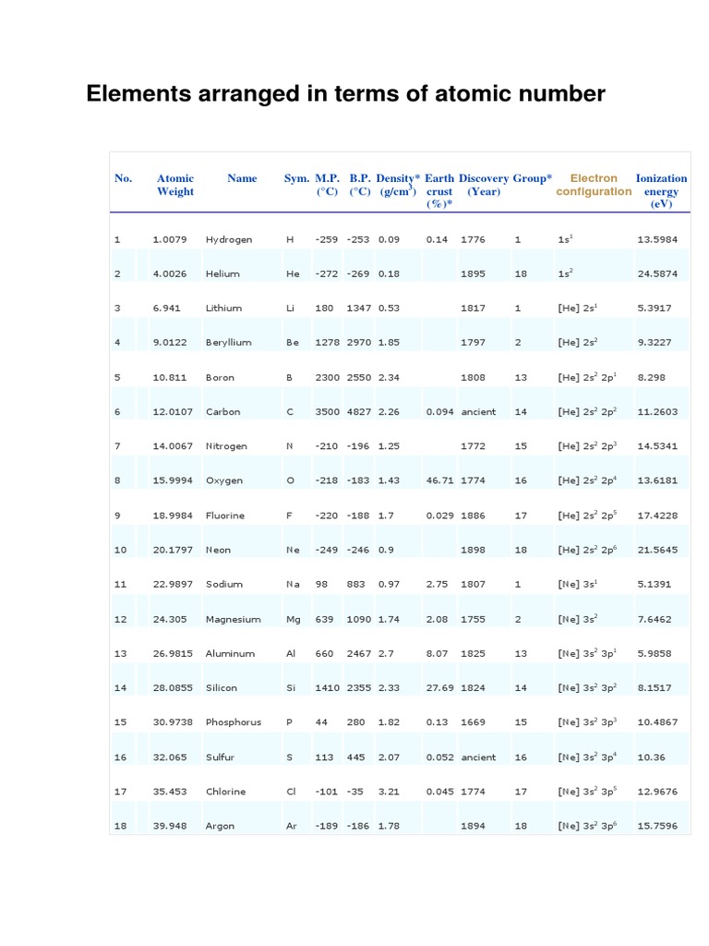Click Sodium's electron configuration [Ne] 3s1

pos(577,584)
